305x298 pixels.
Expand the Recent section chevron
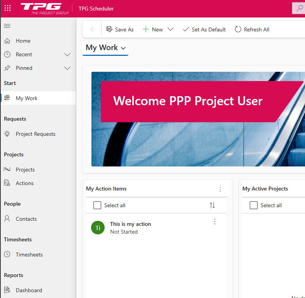67,55
